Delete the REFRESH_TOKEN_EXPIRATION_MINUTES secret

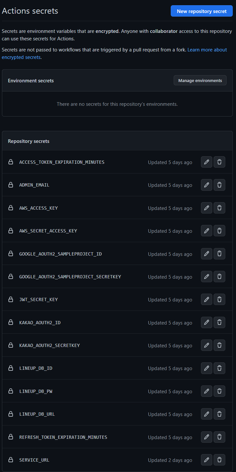click(x=219, y=437)
